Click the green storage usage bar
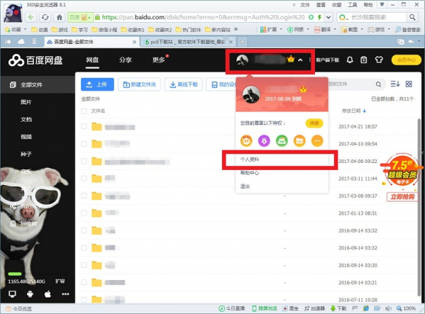Viewport: 425px width, 314px height. coord(15,274)
